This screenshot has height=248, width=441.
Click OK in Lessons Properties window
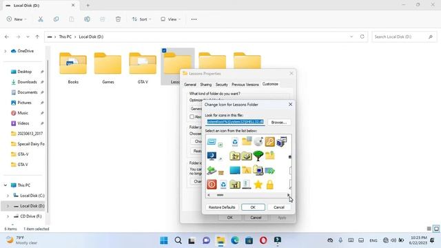click(x=229, y=218)
